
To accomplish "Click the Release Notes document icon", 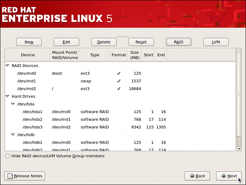I will click(10, 176).
